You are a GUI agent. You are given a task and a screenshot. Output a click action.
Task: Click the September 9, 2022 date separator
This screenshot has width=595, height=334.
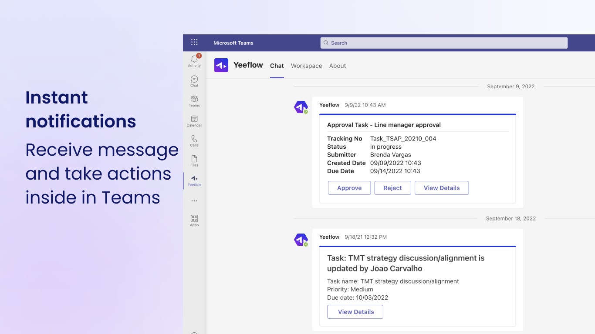coord(511,87)
